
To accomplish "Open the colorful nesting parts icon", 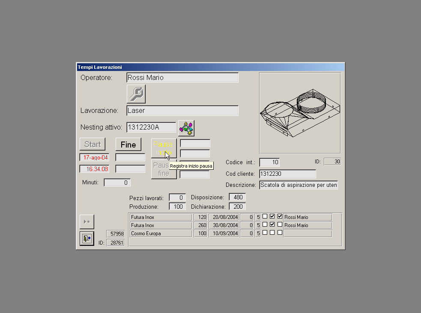I will (x=186, y=128).
